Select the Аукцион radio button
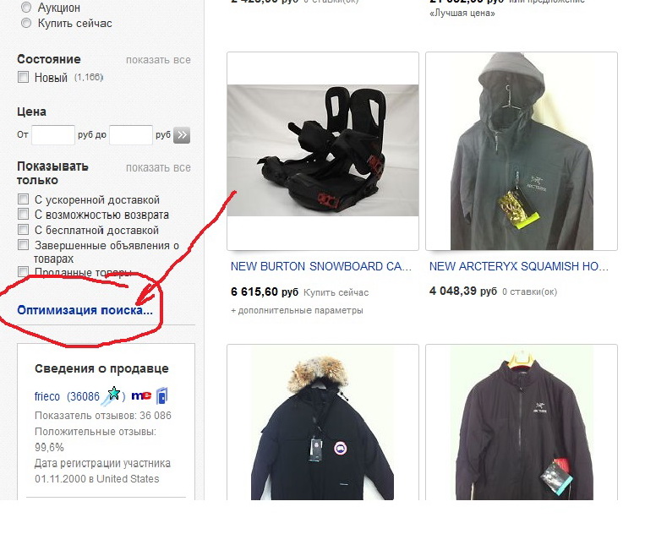The image size is (645, 534). (26, 8)
